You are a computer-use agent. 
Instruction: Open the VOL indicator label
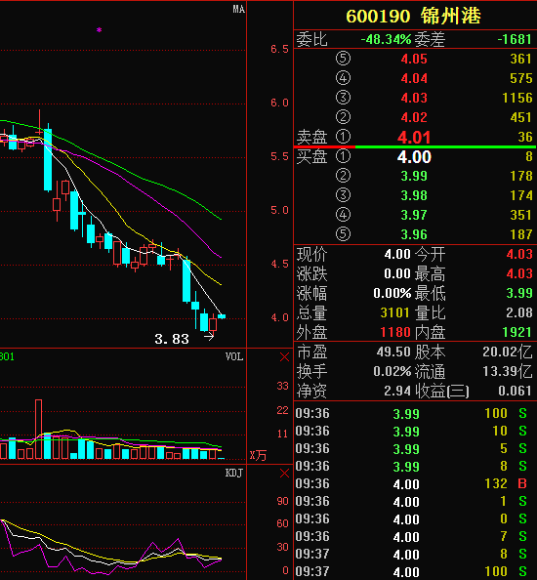[234, 357]
